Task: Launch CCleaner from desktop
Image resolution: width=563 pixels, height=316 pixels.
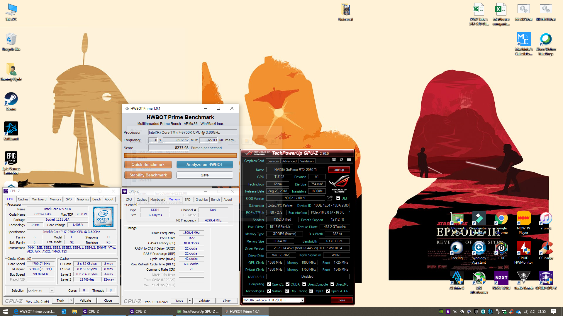Action: [x=546, y=251]
